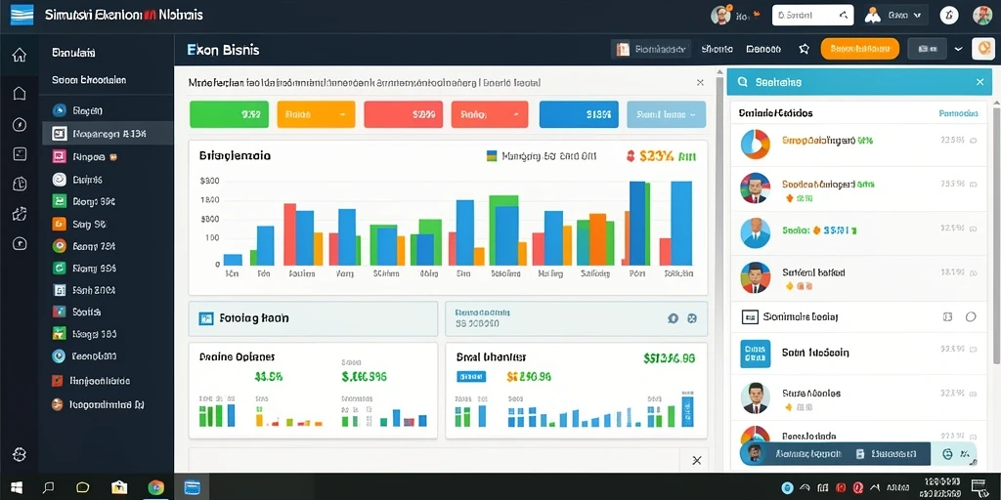Select the square panel icon in left rail
This screenshot has width=1001, height=500.
(20, 153)
